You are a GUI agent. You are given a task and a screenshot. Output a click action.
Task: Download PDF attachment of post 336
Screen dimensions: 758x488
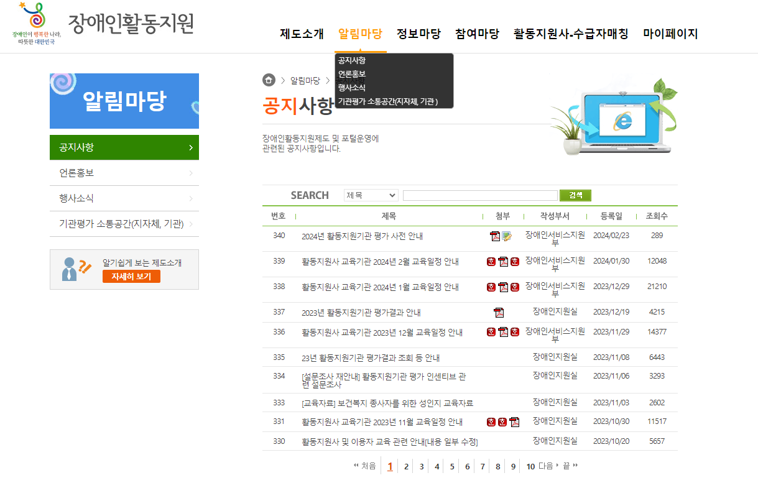click(503, 332)
